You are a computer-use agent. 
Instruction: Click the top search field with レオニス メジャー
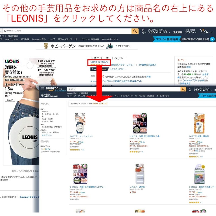point(67,31)
